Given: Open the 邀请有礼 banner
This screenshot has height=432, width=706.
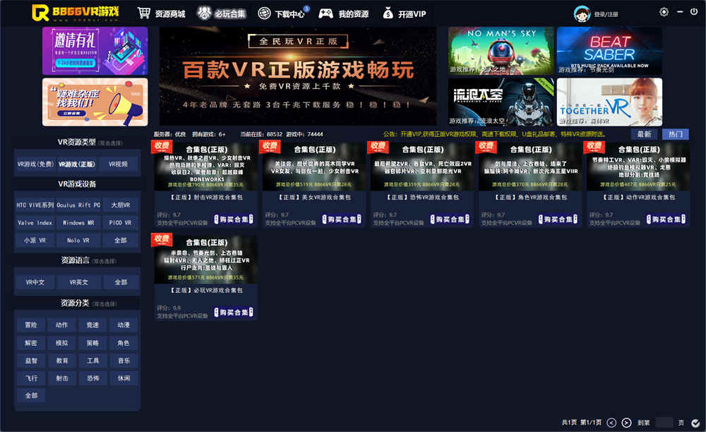Looking at the screenshot, I should tap(95, 51).
